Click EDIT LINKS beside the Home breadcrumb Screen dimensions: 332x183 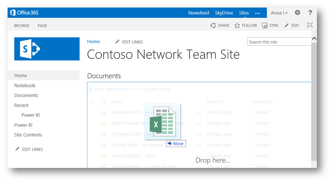click(129, 42)
